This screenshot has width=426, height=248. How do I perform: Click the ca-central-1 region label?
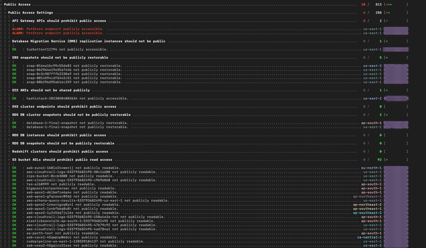369,237
